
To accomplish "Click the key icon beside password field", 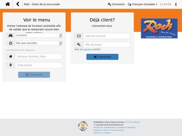I will click(x=79, y=45).
